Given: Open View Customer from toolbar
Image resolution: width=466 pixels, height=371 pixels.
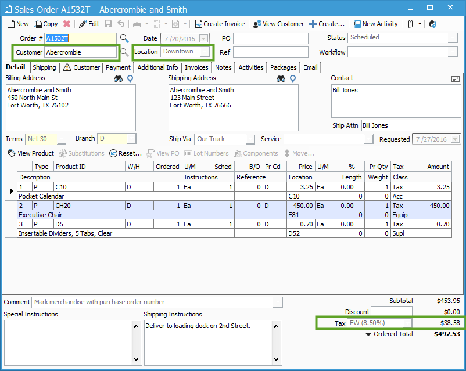Looking at the screenshot, I should pos(278,24).
